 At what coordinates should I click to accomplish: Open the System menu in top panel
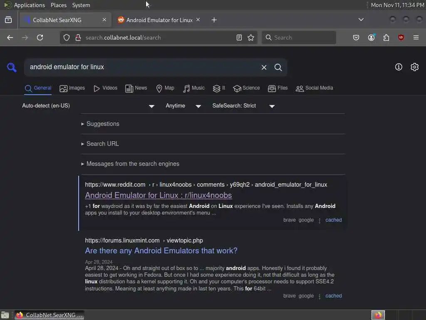coord(81,5)
